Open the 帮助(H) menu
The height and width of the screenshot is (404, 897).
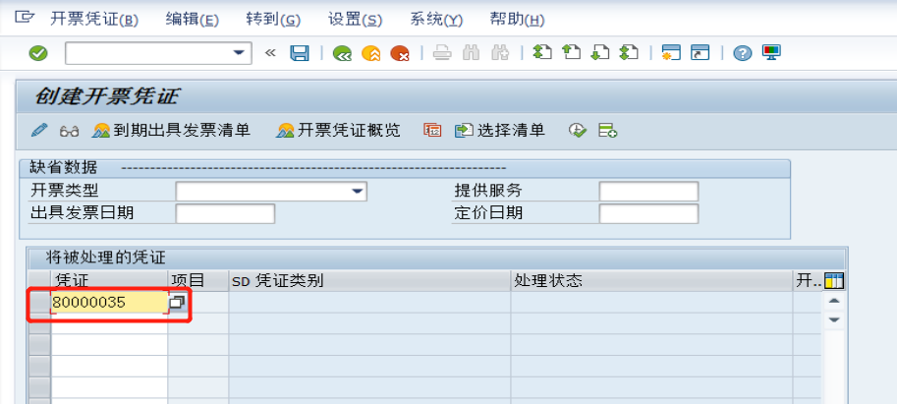point(517,20)
